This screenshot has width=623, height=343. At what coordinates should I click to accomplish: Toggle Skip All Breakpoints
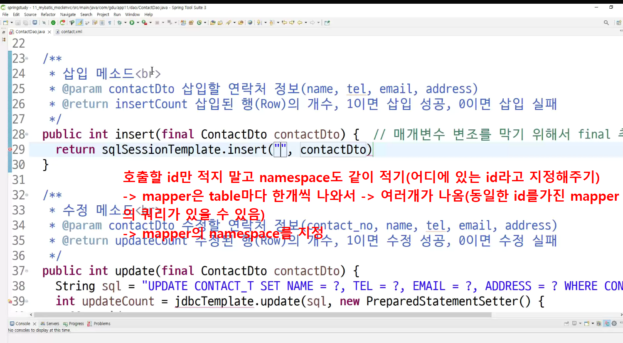tap(44, 23)
